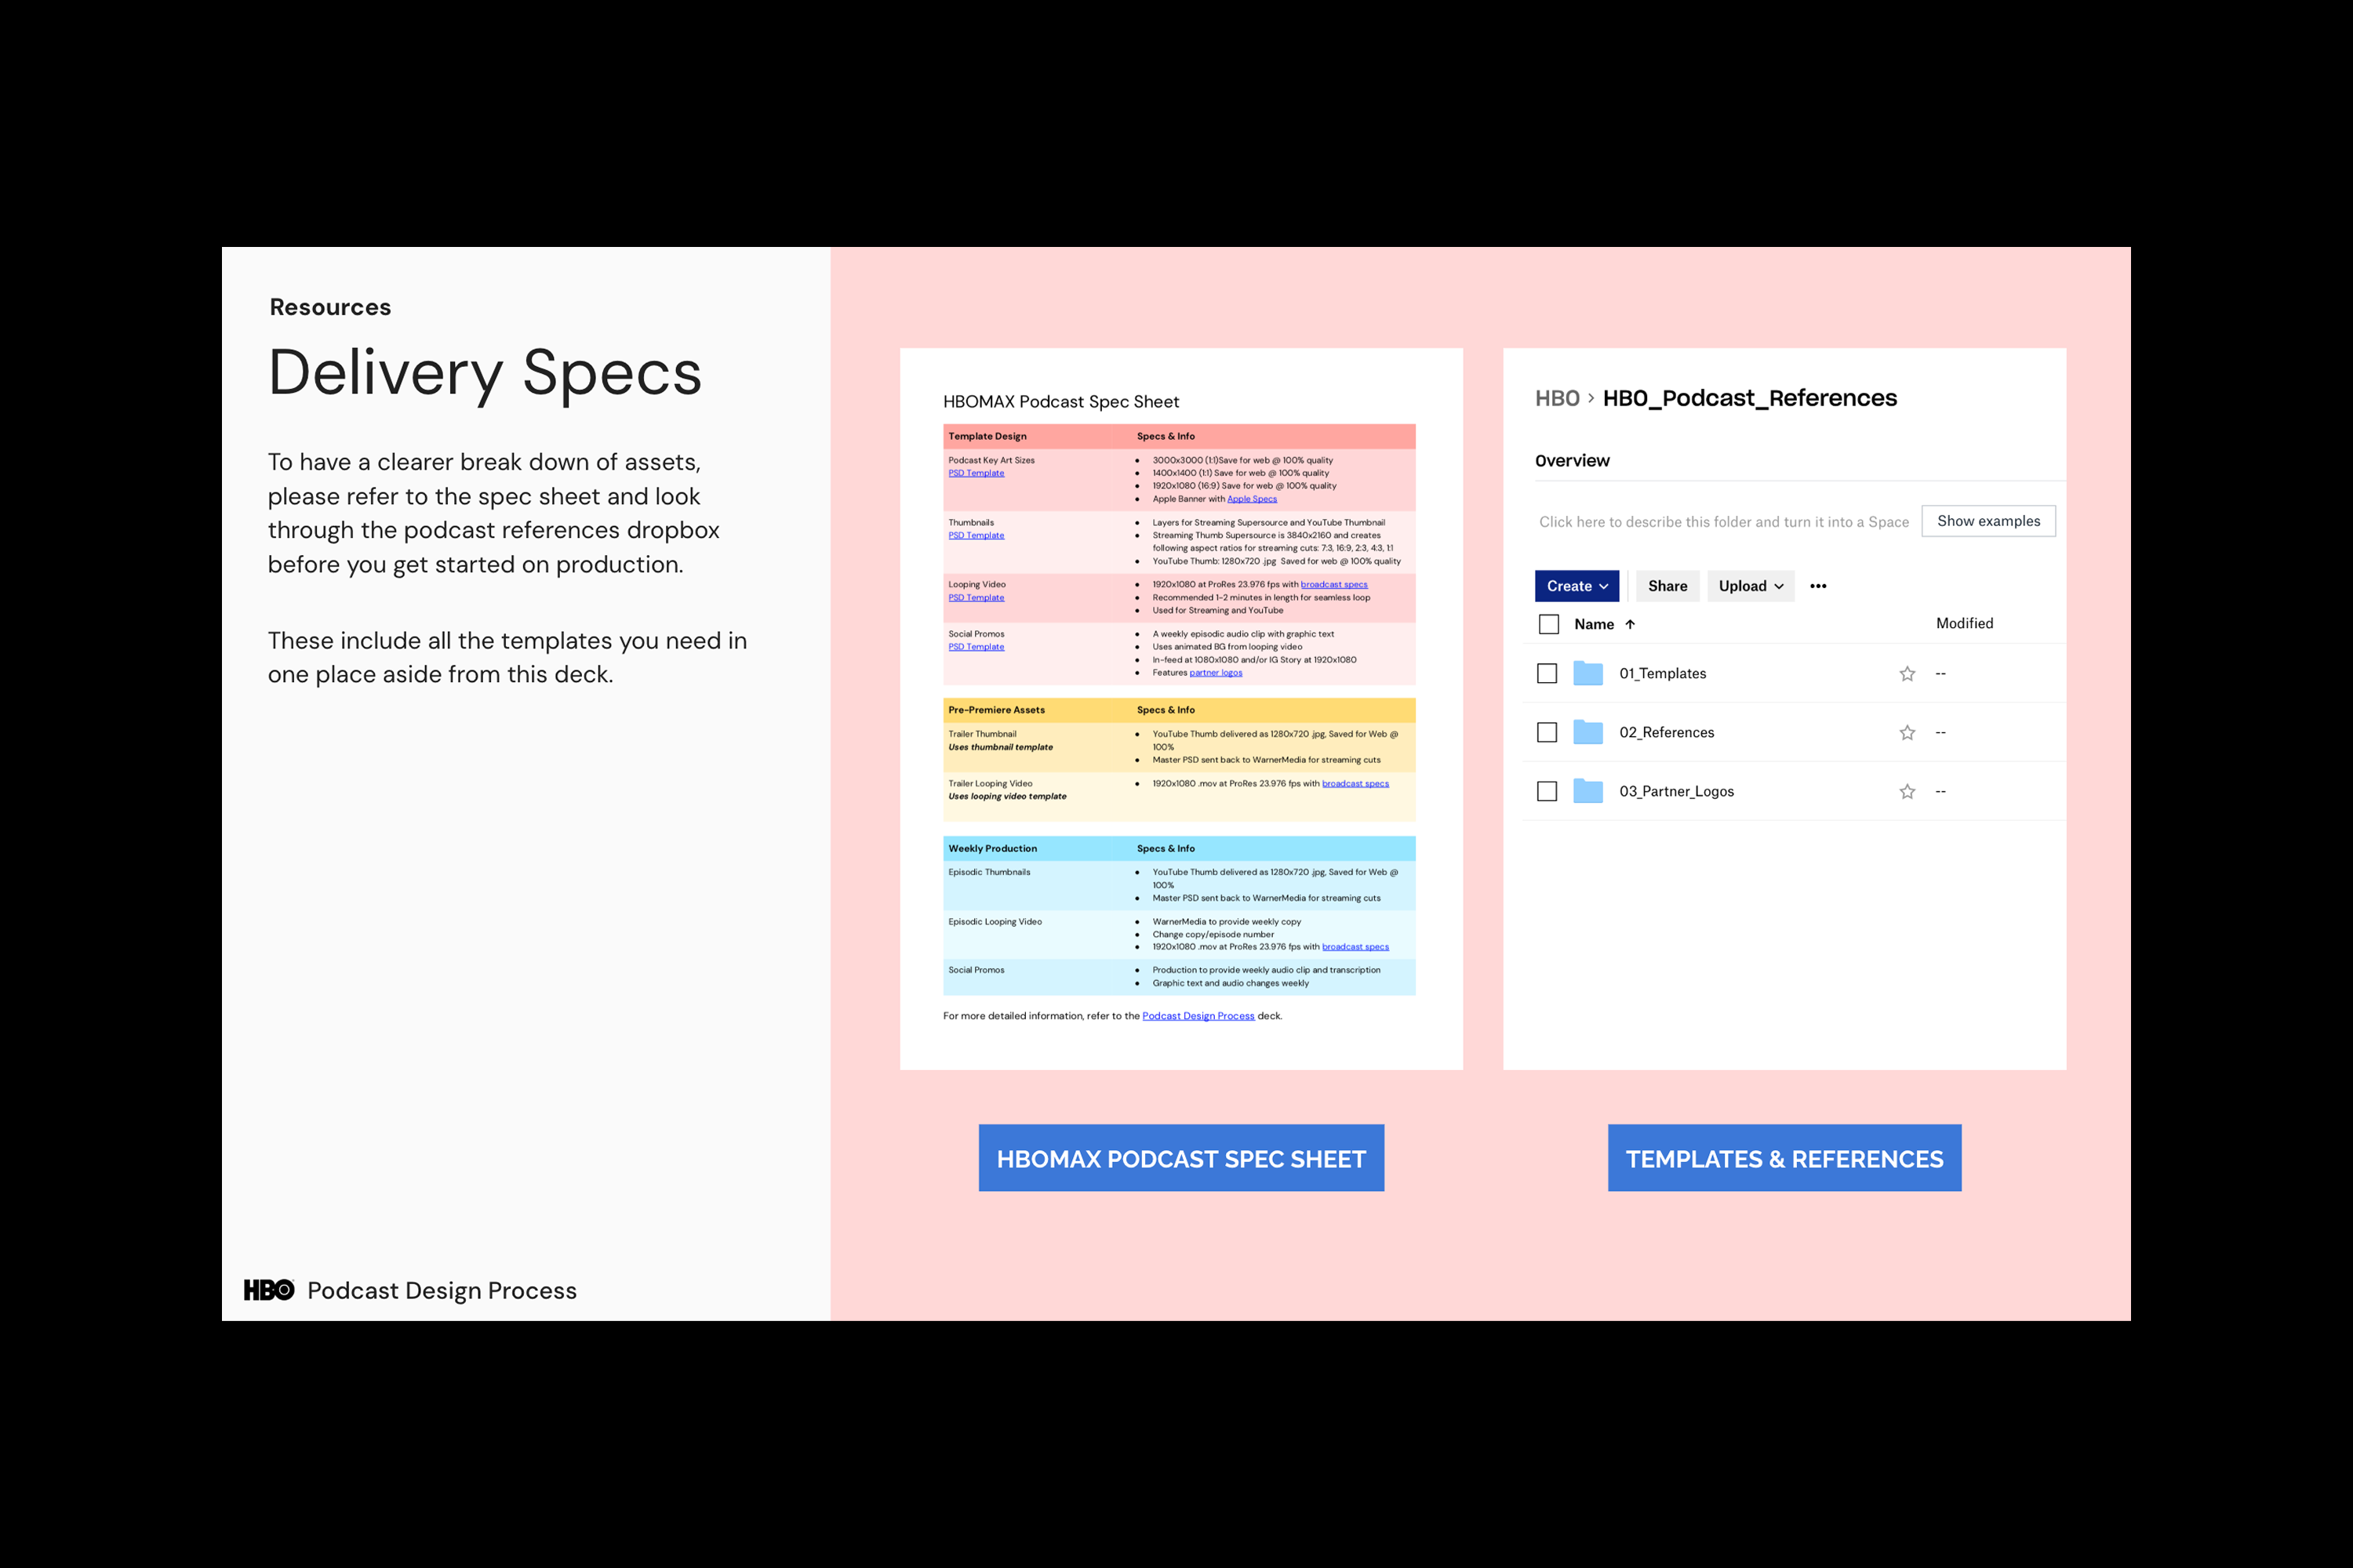2353x1568 pixels.
Task: Expand the Upload dropdown
Action: (1750, 586)
